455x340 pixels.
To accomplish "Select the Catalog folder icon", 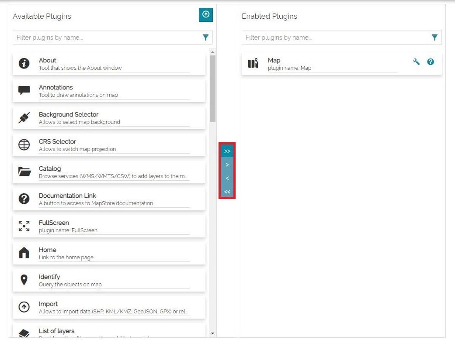I will [24, 172].
